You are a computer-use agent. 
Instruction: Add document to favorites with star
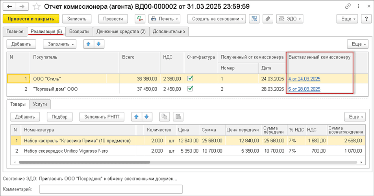pyautogui.click(x=36, y=6)
